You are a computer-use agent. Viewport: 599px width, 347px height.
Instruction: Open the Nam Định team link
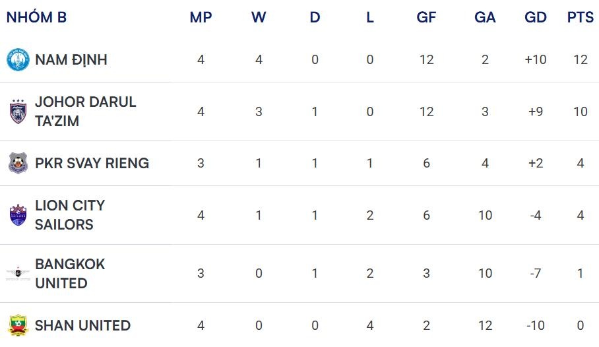point(71,60)
